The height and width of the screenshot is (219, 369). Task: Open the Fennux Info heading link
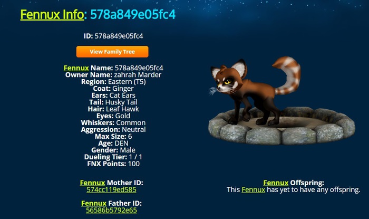52,15
